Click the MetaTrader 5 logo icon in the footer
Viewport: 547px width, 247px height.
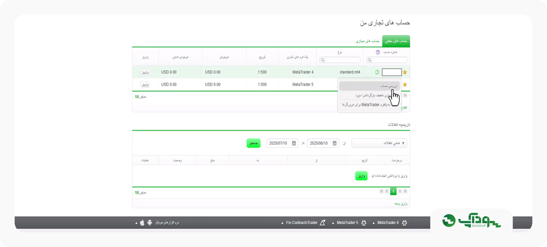[x=364, y=223]
